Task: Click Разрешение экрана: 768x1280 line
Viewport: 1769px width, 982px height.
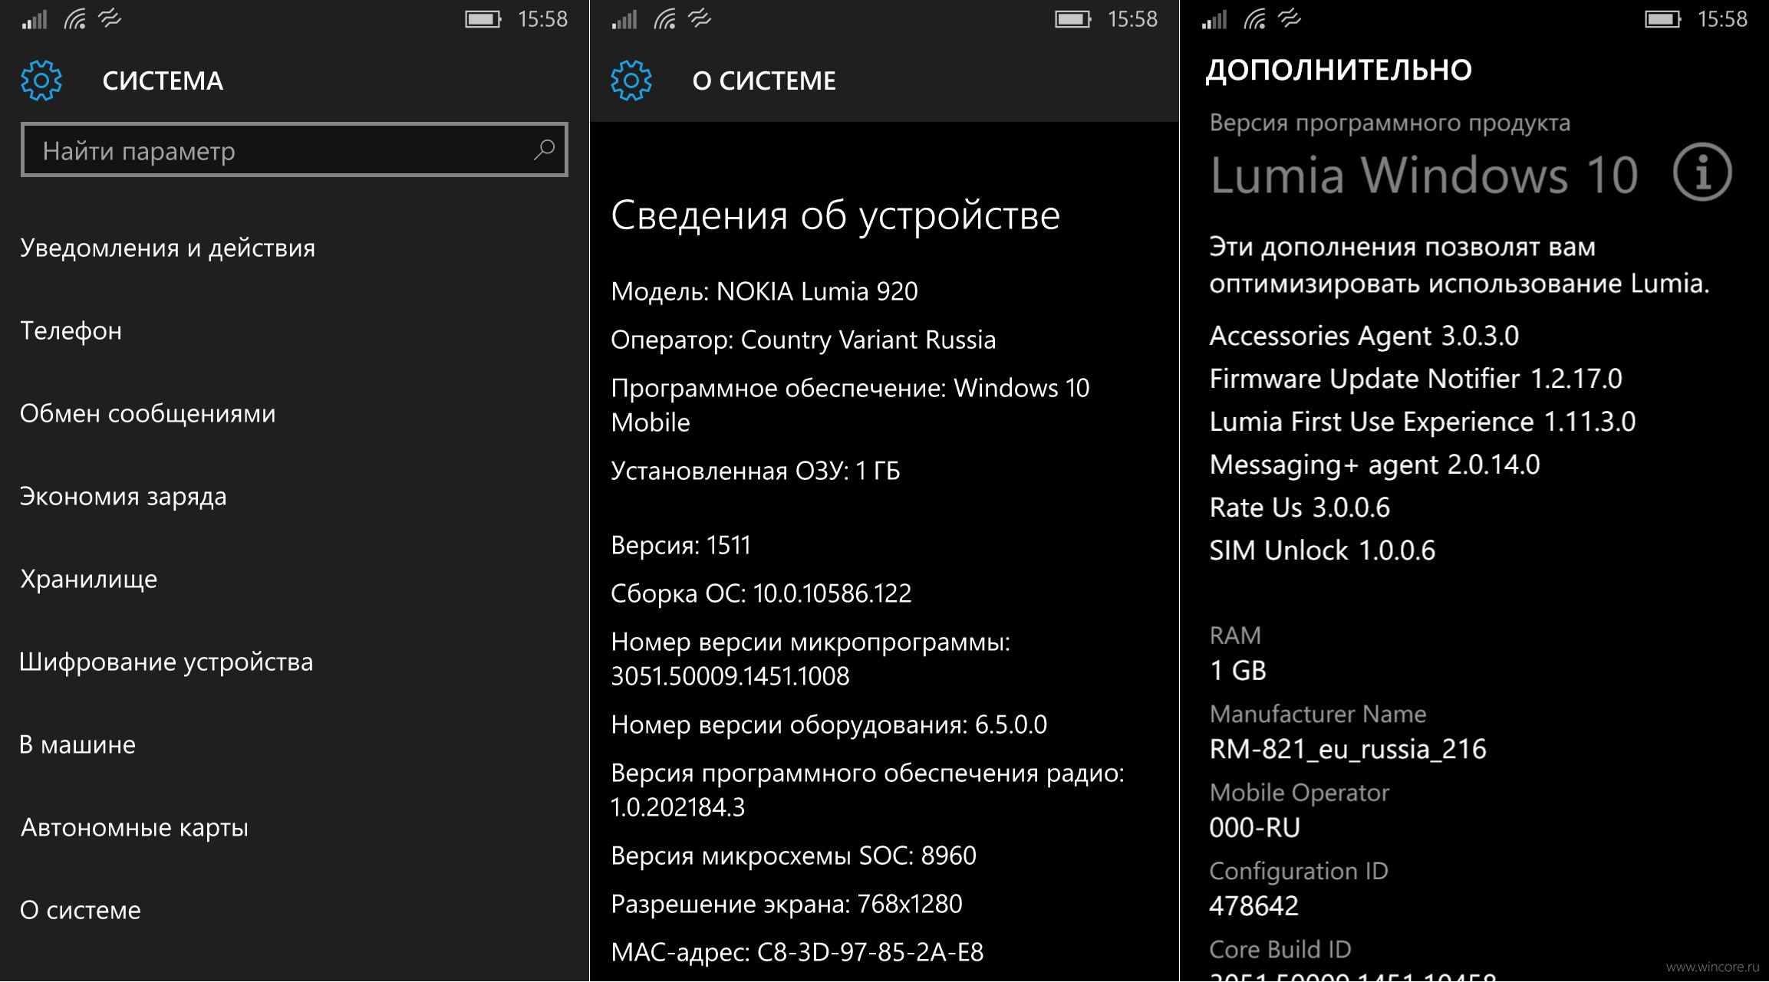Action: pyautogui.click(x=786, y=904)
